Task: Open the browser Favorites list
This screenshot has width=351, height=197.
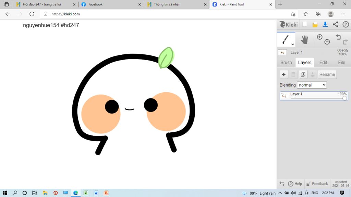Action: click(306, 14)
